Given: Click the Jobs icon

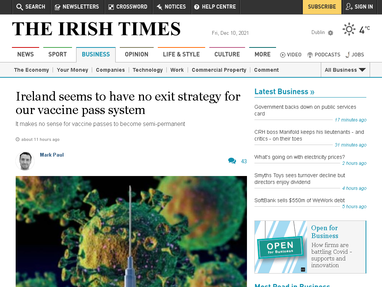Looking at the screenshot, I should point(348,55).
